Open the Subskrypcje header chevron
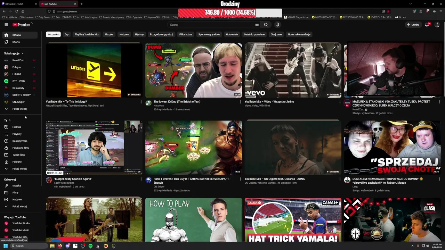The image size is (445, 250). pos(22,53)
